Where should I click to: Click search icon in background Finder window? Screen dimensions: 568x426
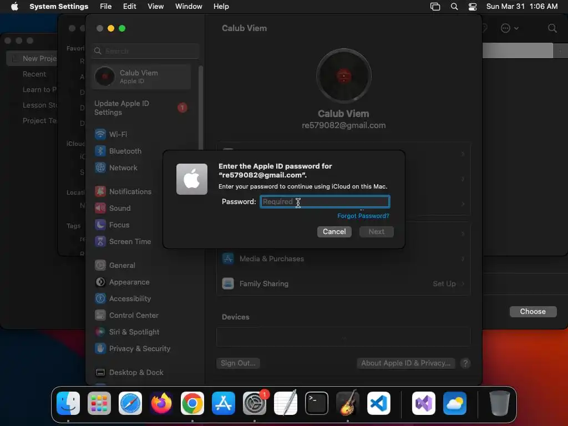click(x=552, y=28)
